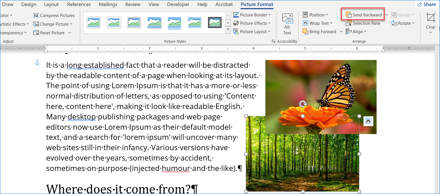Switch to the Help tab
Image resolution: width=440 pixels, height=194 pixels.
click(202, 4)
